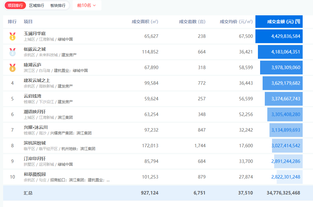The image size is (313, 207).
Task: Open project 汀岸印月轩
Action: click(35, 159)
